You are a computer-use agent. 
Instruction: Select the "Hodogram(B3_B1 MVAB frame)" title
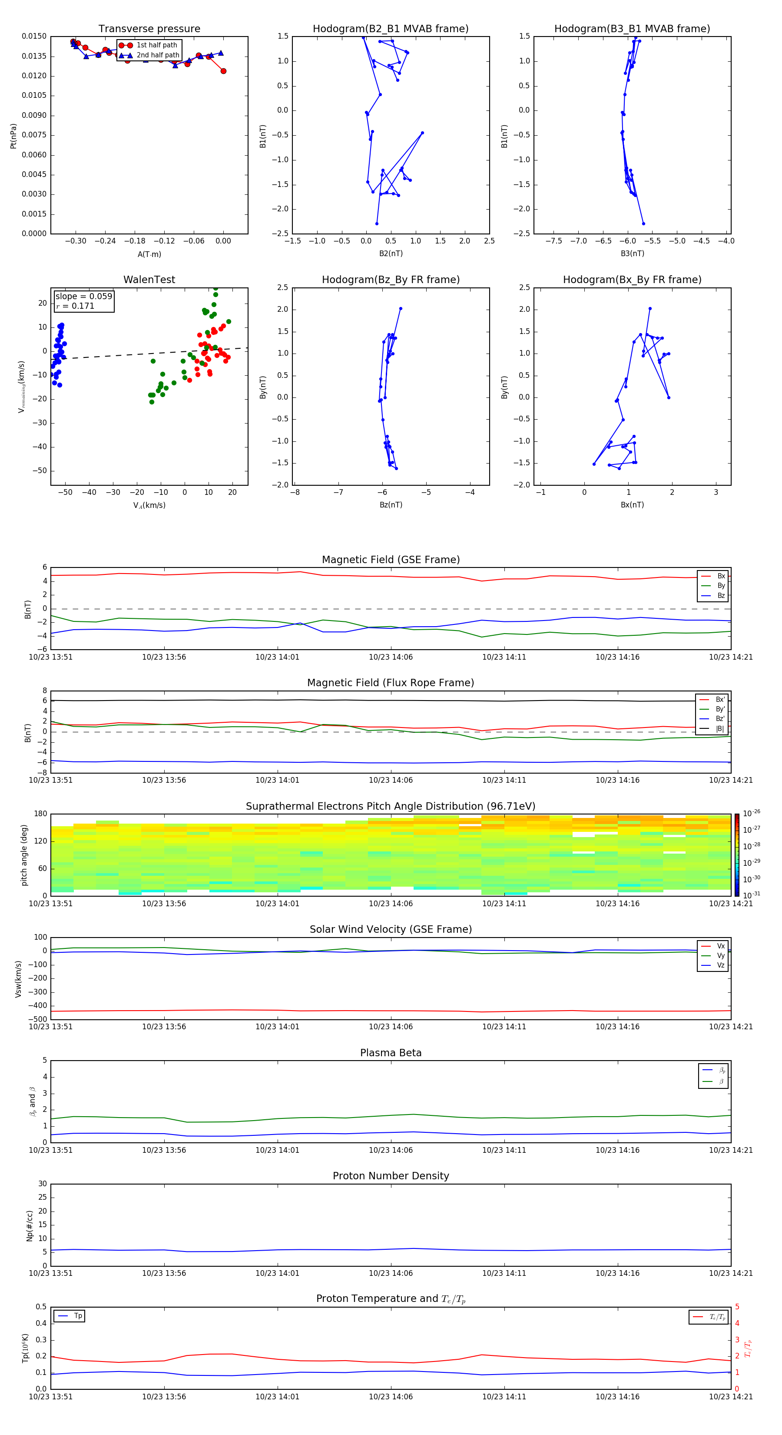(632, 29)
